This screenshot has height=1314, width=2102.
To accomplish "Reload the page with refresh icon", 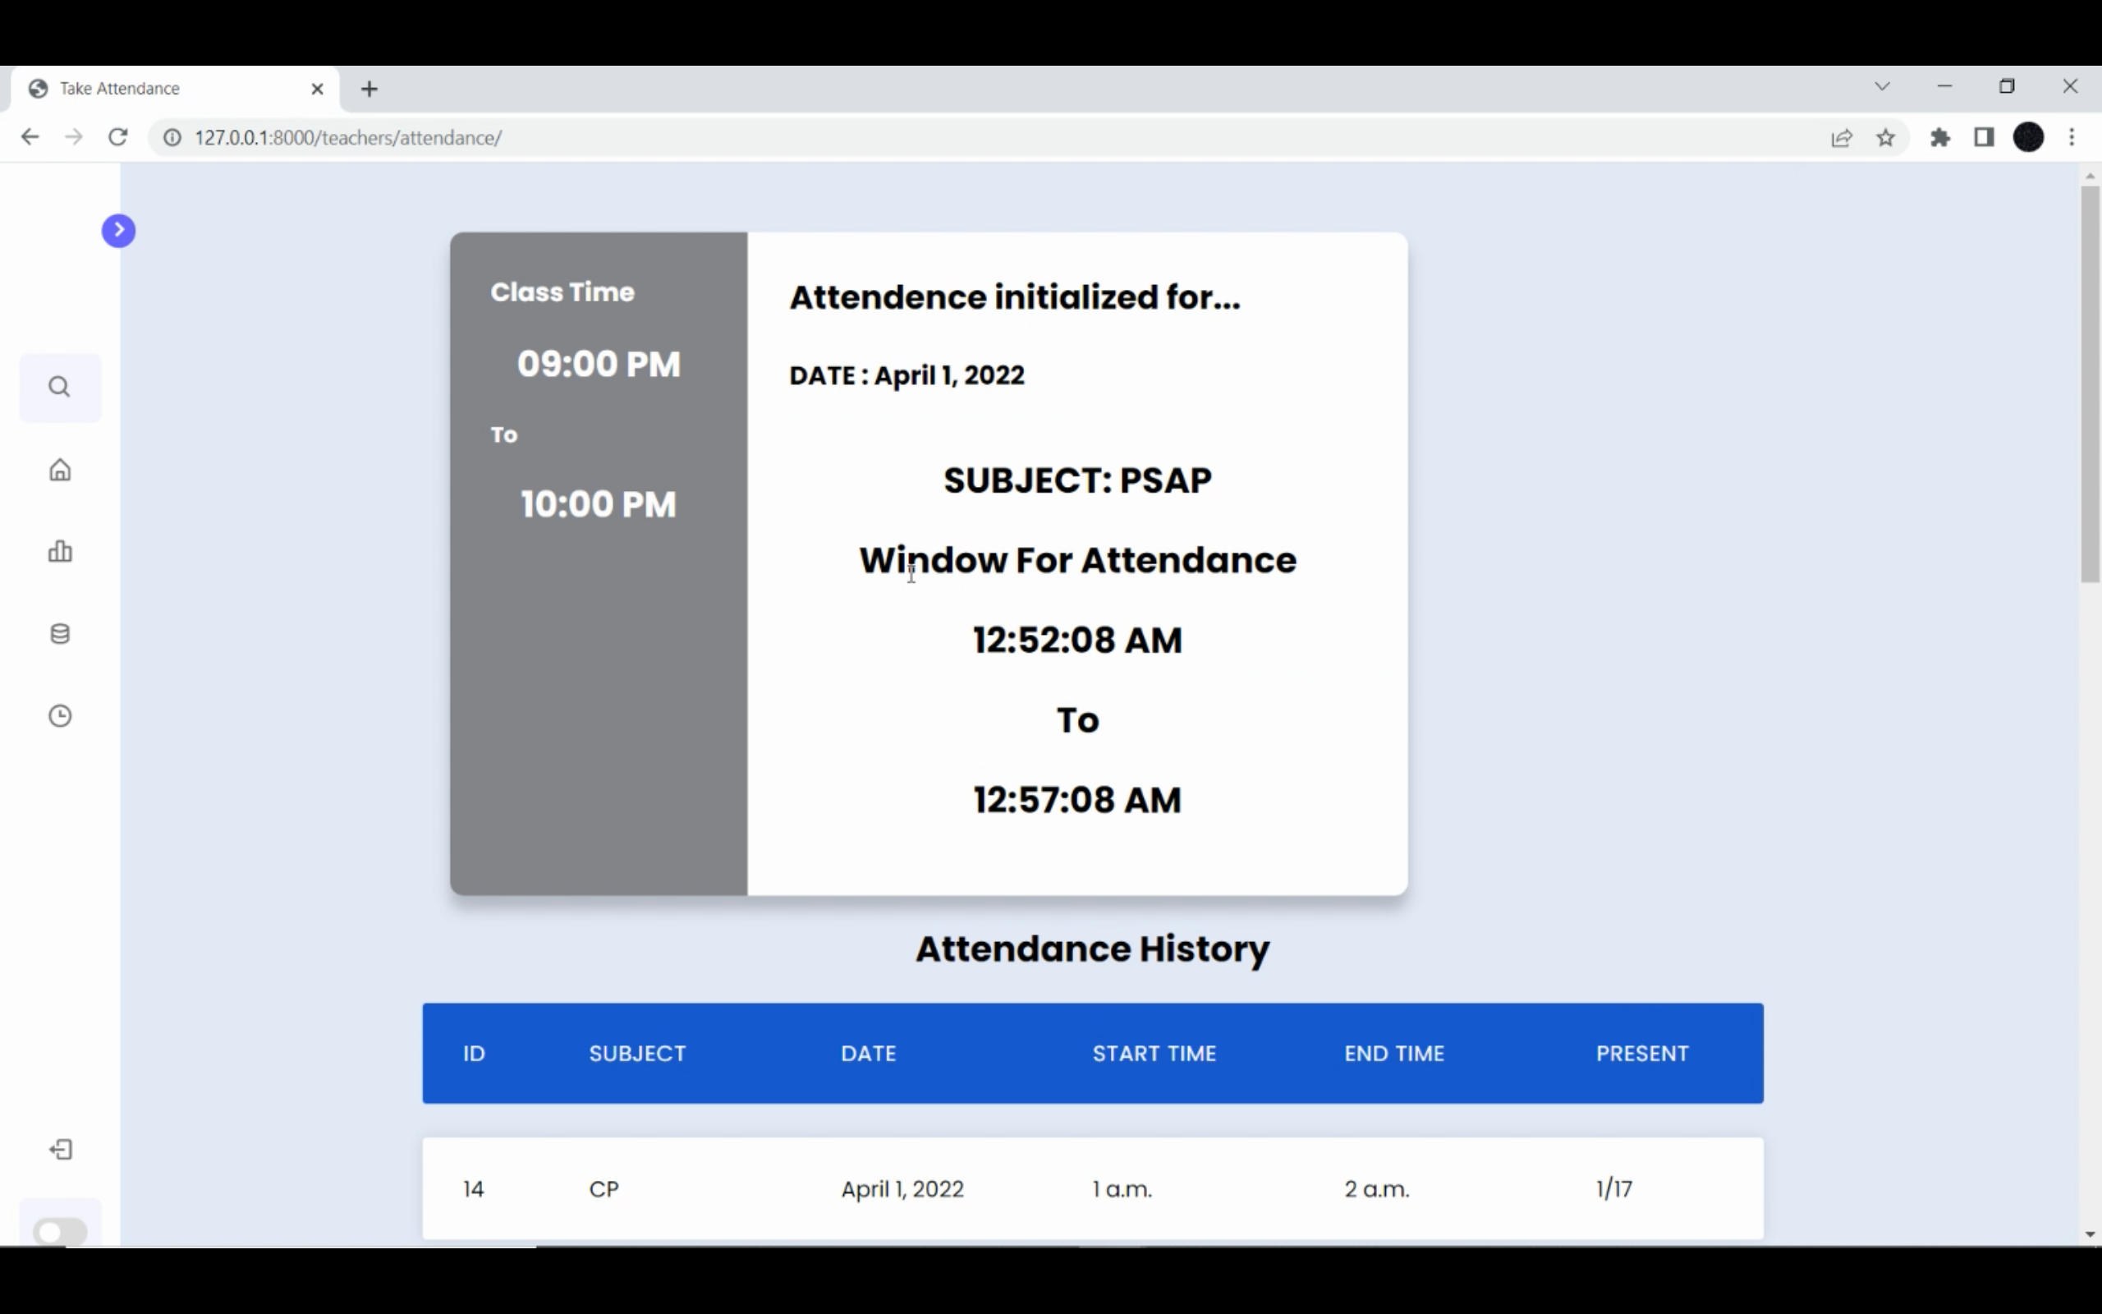I will pos(118,137).
